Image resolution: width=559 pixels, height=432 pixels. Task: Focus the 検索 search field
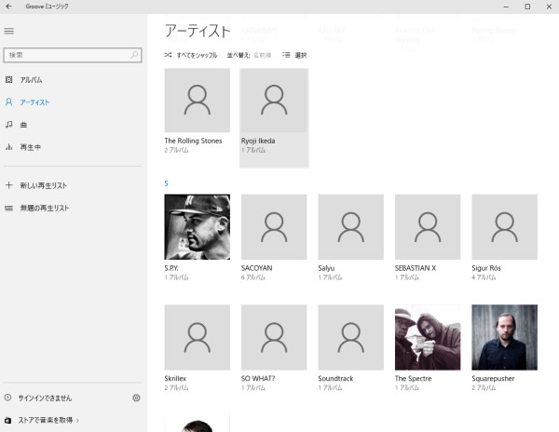(73, 55)
